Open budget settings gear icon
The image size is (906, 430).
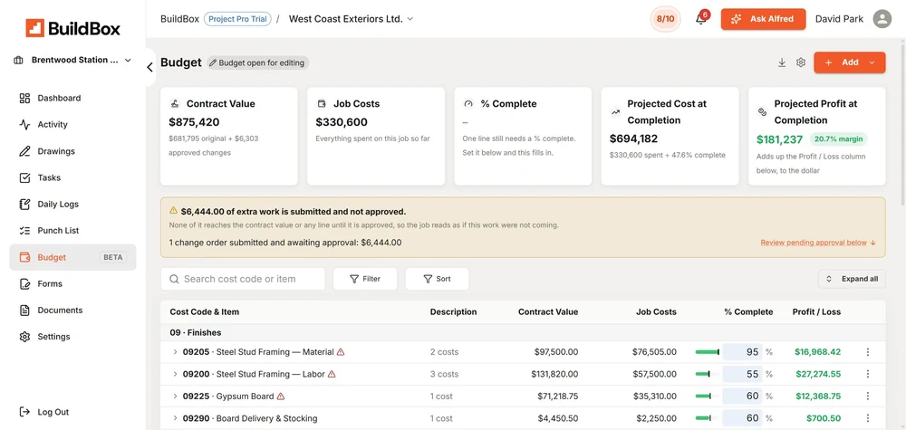[x=800, y=62]
